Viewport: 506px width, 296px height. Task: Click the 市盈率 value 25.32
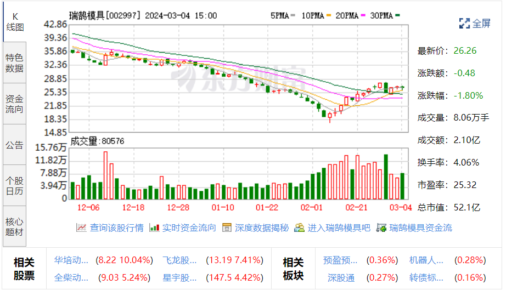(x=465, y=185)
